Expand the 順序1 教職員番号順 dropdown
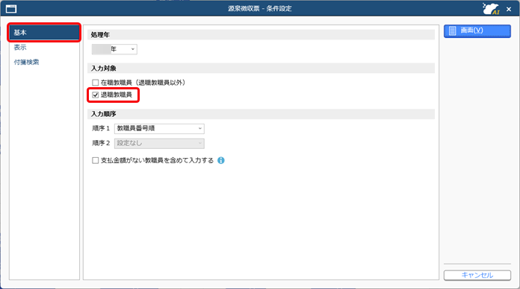Image resolution: width=520 pixels, height=289 pixels. 159,128
